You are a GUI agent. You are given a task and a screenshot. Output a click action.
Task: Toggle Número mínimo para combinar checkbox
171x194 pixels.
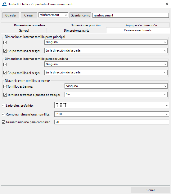(x=4, y=122)
